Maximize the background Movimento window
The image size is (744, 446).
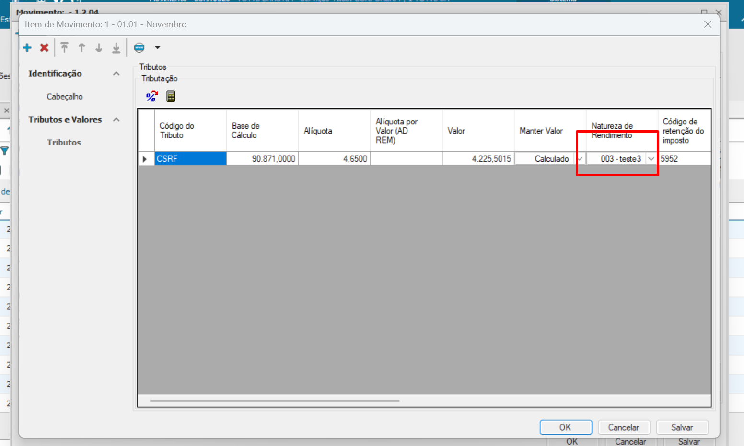(704, 12)
